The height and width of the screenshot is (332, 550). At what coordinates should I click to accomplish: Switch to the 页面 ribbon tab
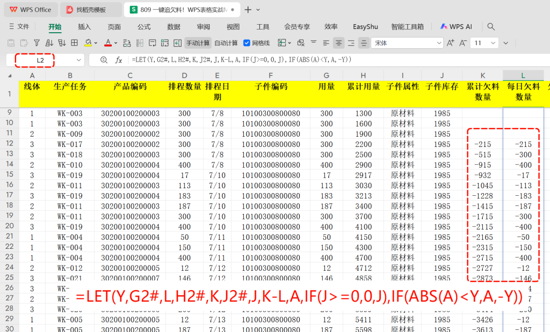(114, 27)
